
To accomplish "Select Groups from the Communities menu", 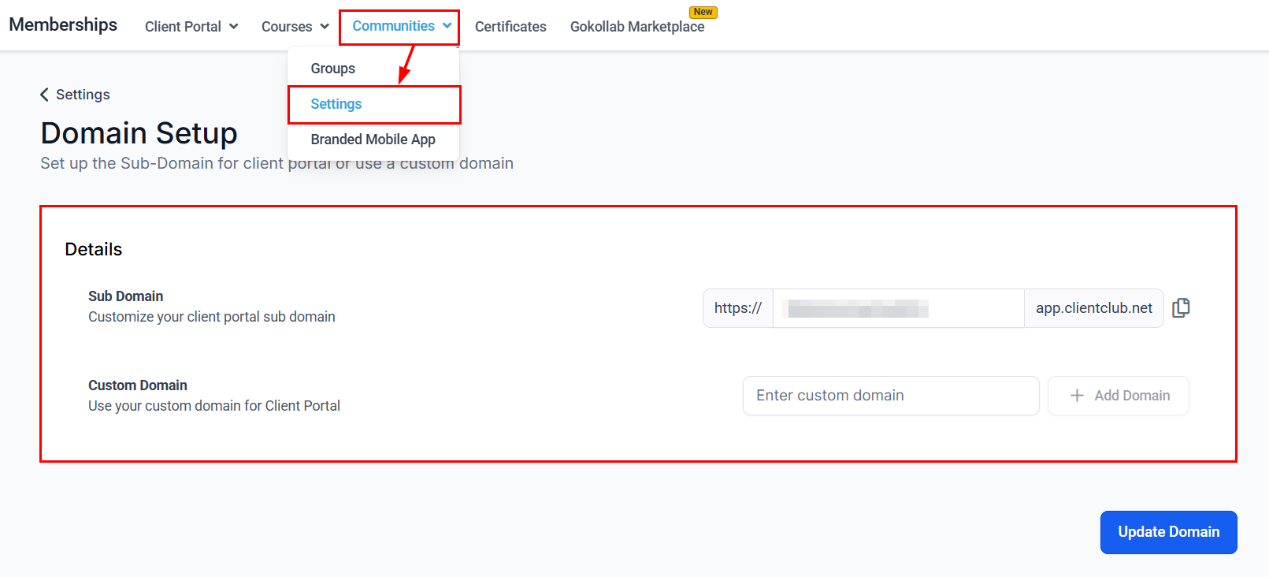I will tap(374, 69).
